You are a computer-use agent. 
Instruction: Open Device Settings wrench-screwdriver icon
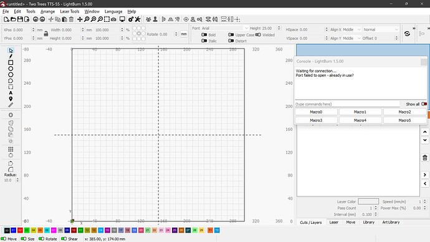[x=138, y=19]
